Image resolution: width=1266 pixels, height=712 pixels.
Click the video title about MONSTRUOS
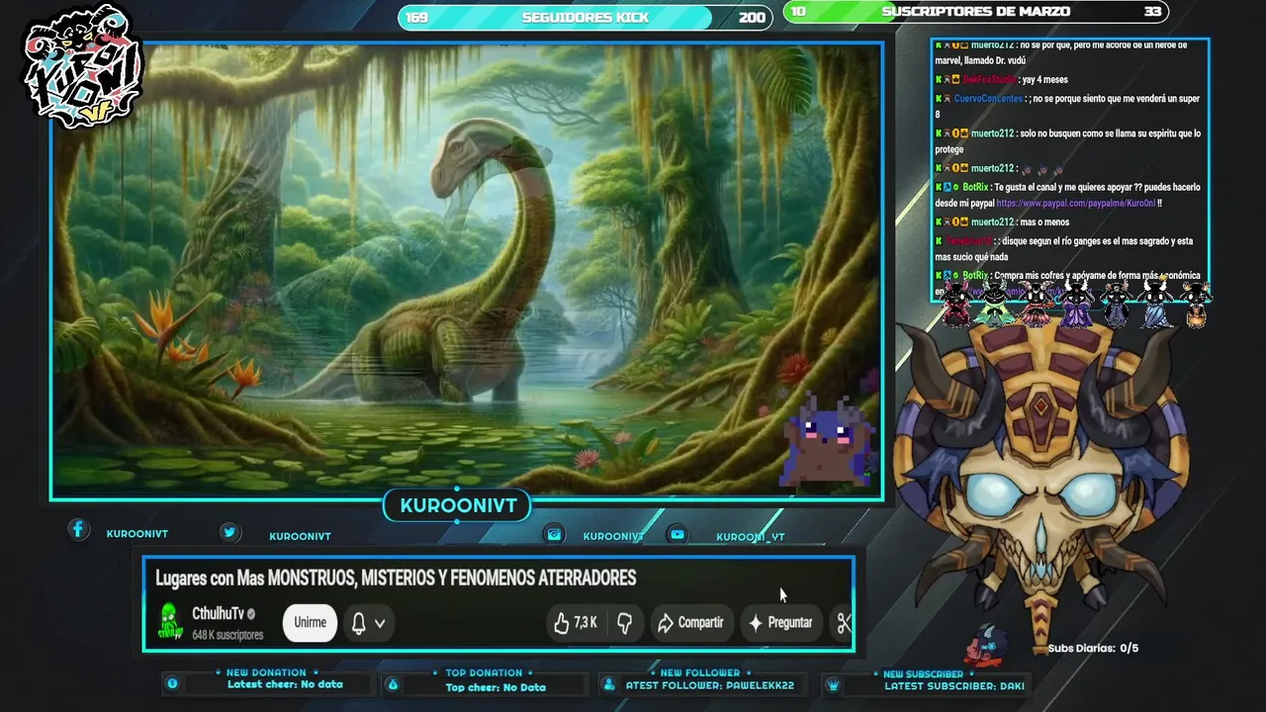tap(396, 578)
